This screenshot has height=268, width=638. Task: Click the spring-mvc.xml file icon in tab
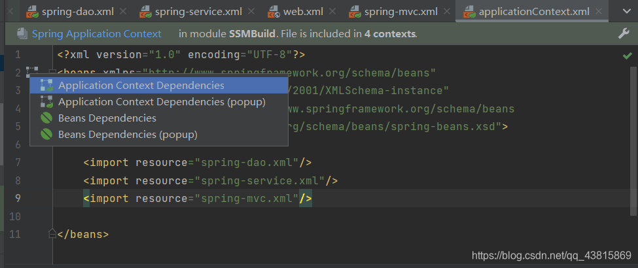click(x=355, y=12)
